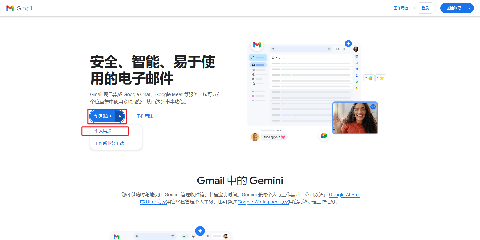
Task: Expand the header 创建账号 dropdown arrow
Action: 469,8
